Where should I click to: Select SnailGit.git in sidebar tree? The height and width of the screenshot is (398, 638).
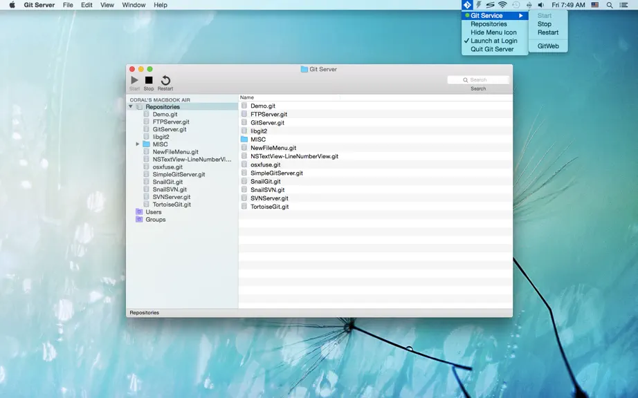[x=167, y=182]
